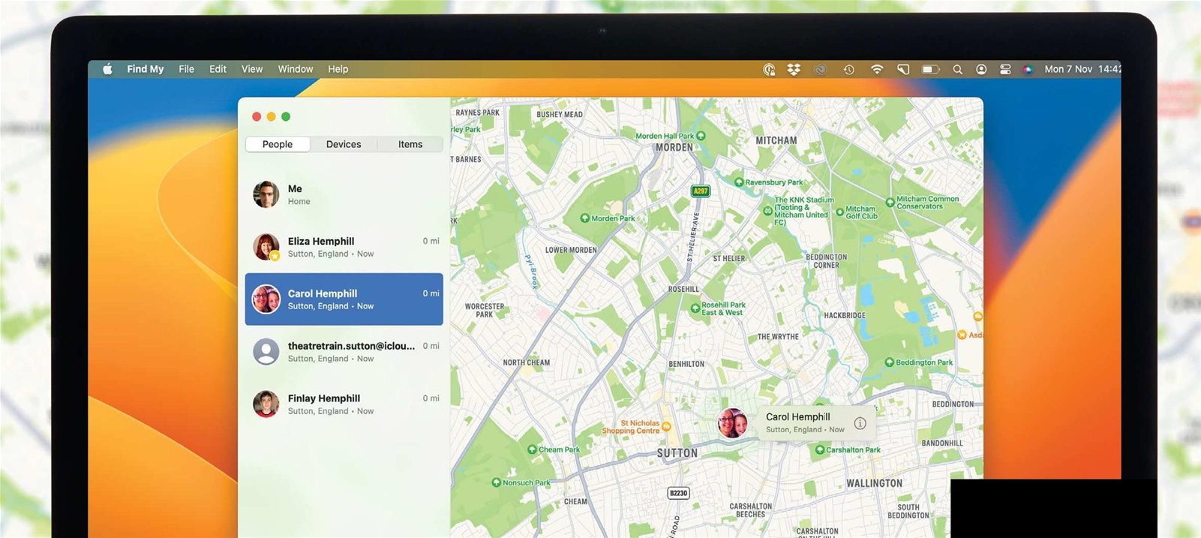Click the WALLINGTON label on map
Viewport: 1201px width, 538px height.
875,483
